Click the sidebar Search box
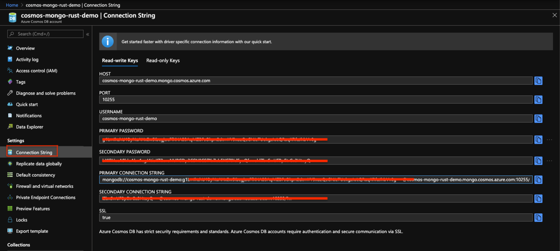Image resolution: width=560 pixels, height=251 pixels. [46, 34]
